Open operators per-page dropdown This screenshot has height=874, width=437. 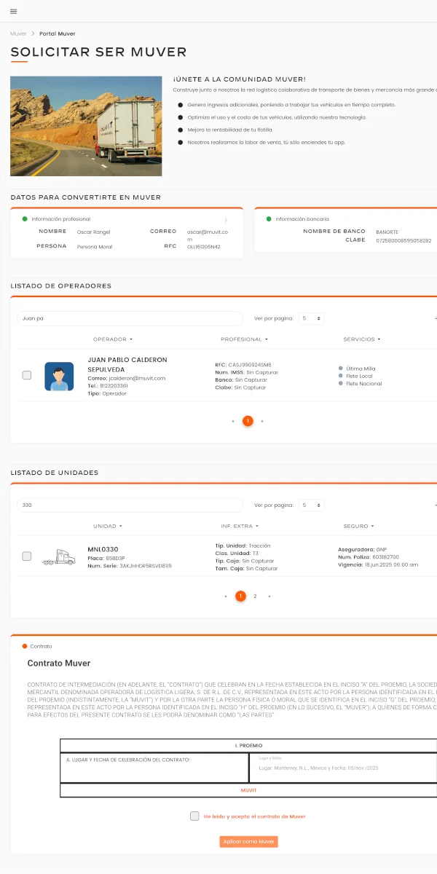[x=311, y=318]
